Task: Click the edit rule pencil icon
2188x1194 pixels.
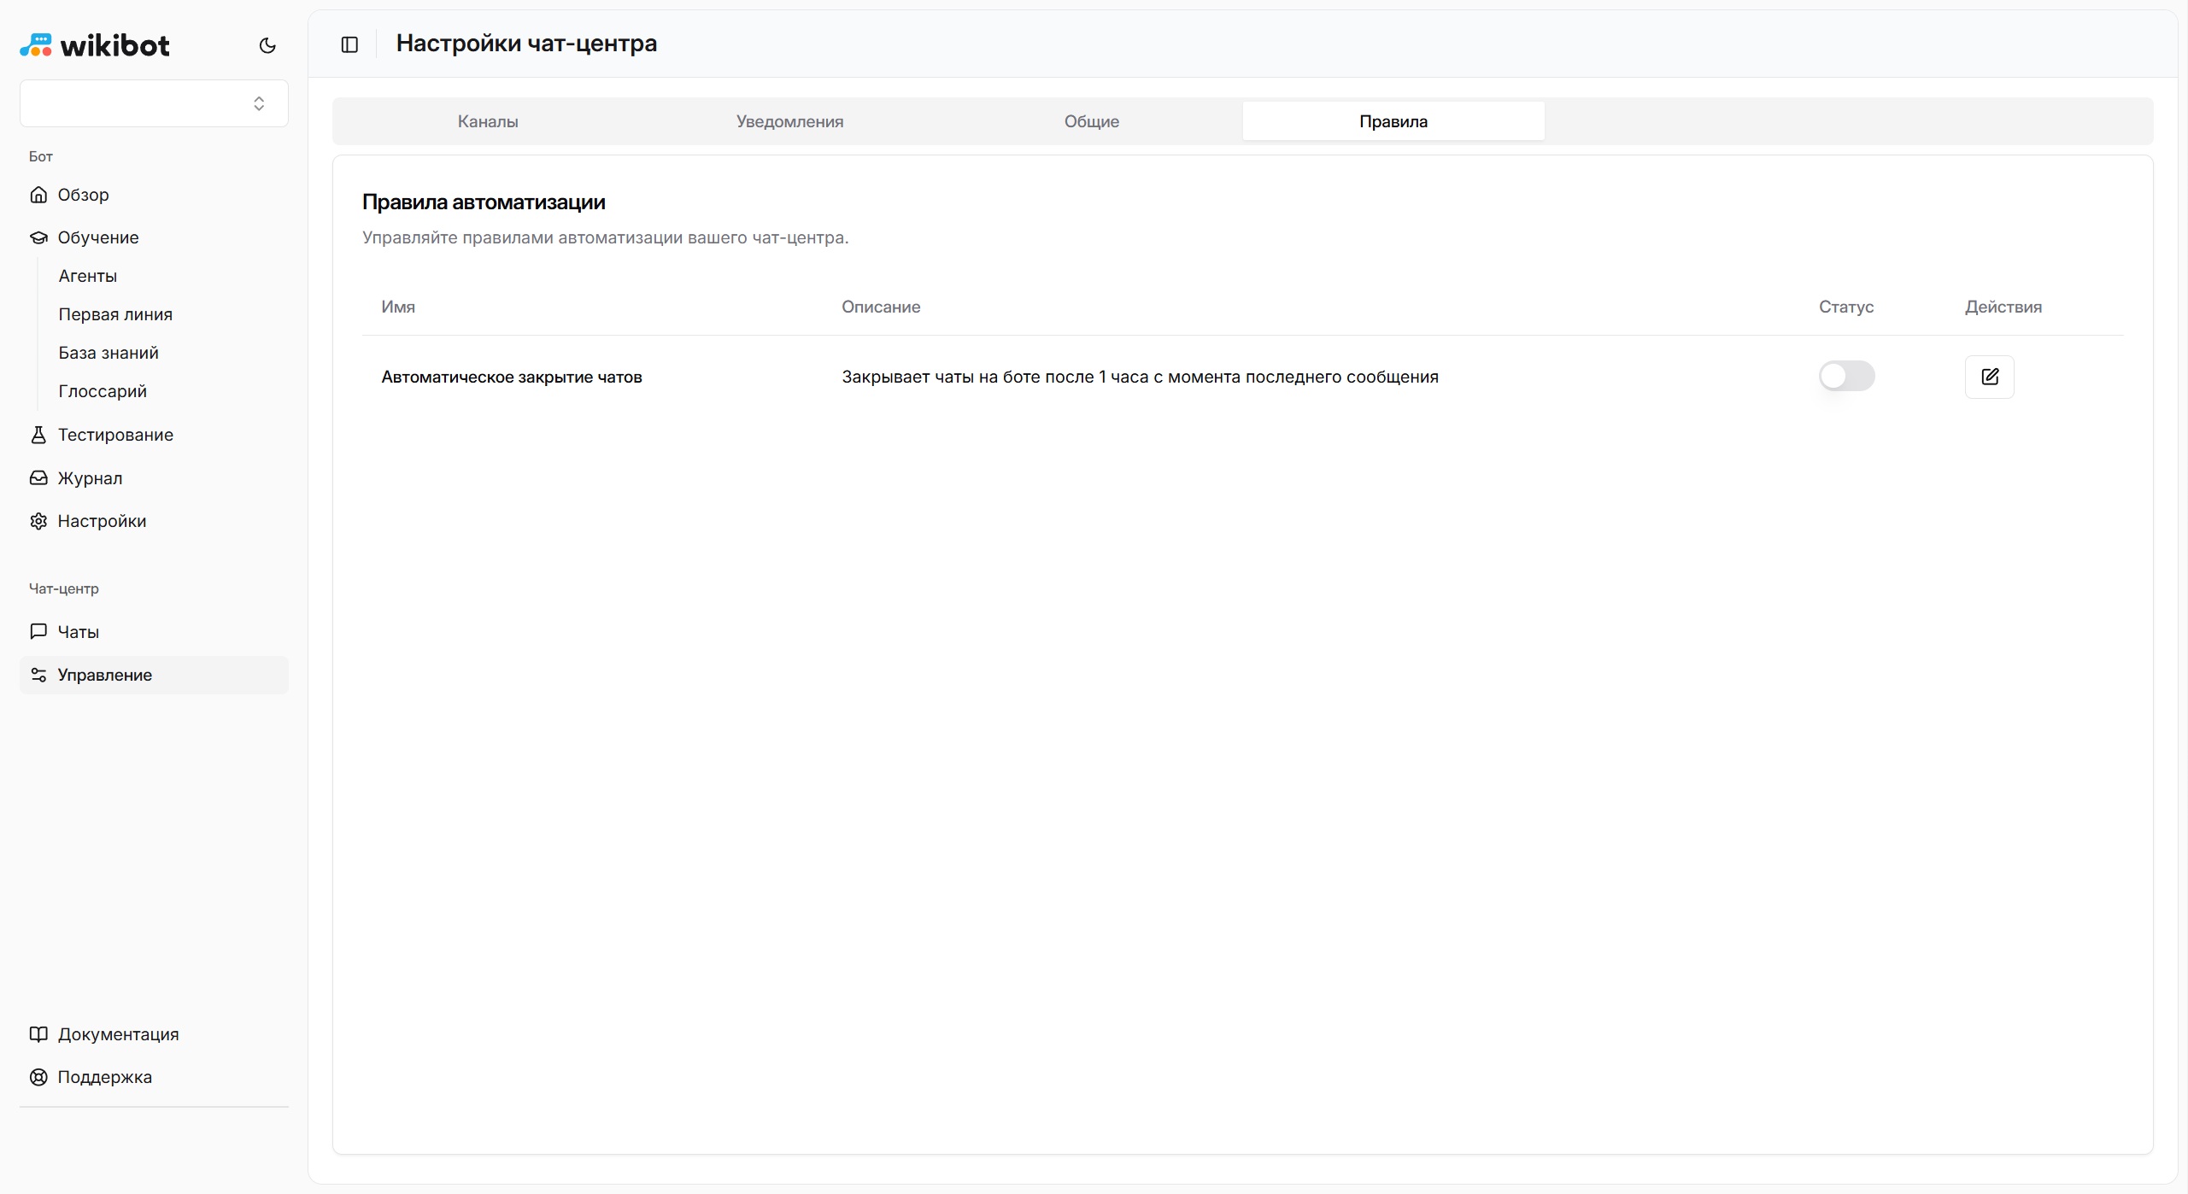Action: coord(1989,377)
